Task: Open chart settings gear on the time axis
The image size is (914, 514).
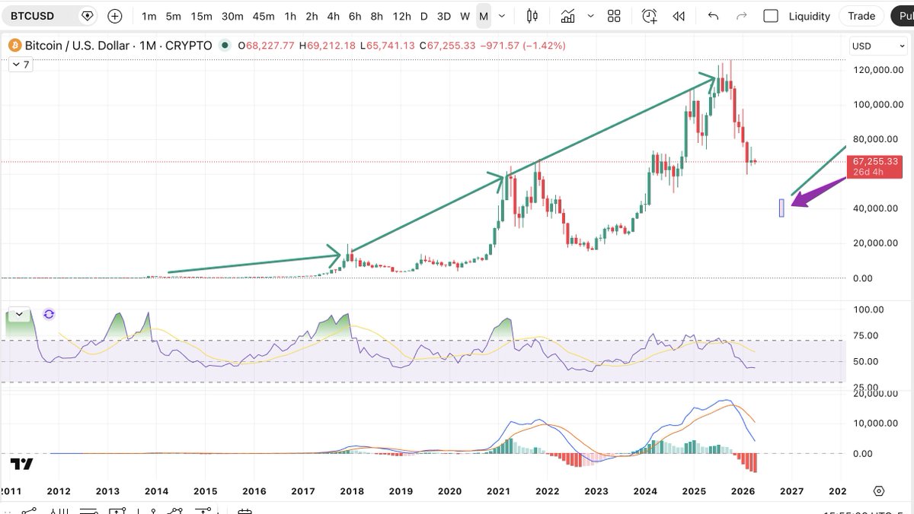Action: [878, 491]
